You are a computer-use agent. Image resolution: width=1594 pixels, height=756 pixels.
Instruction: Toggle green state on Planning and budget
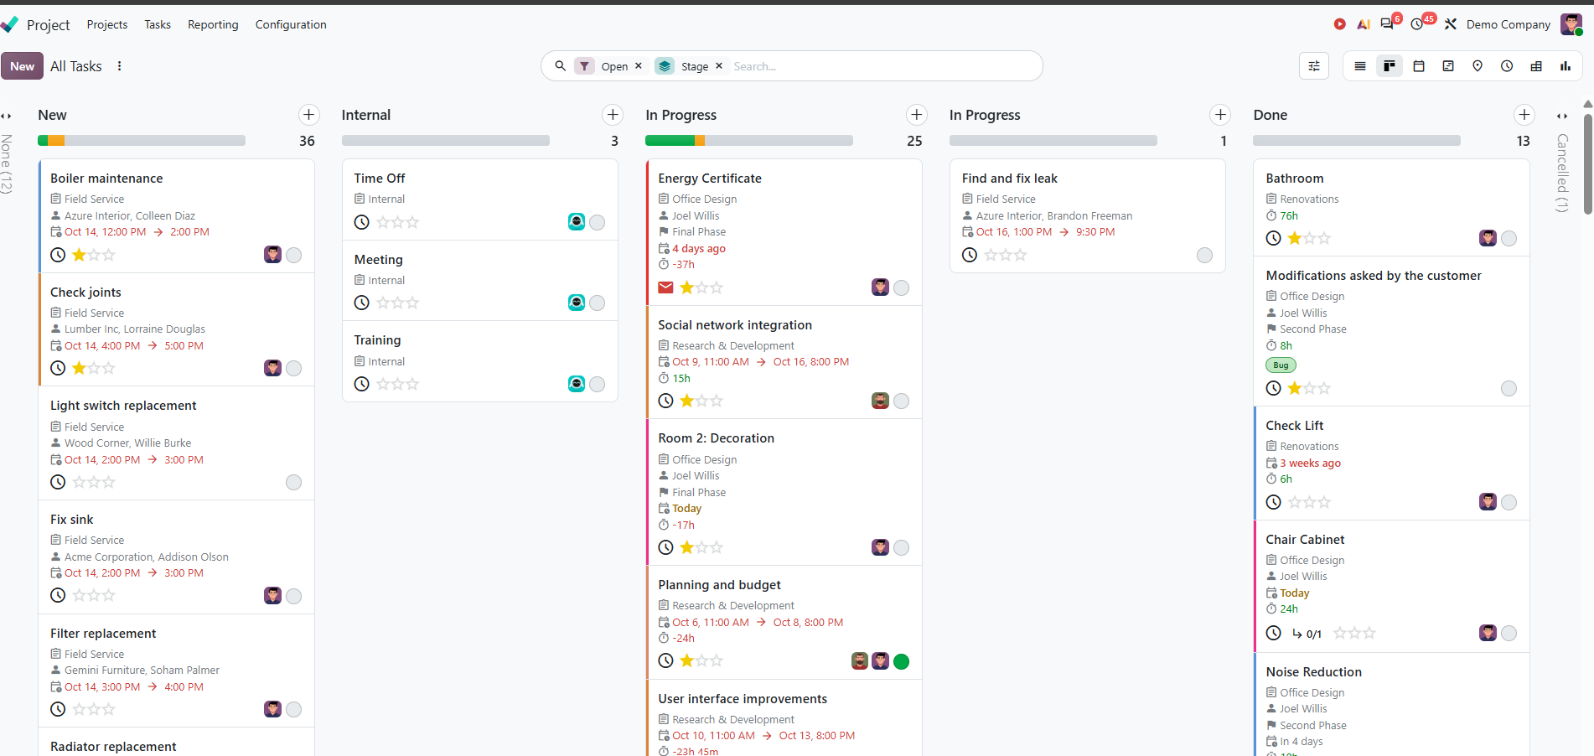902,661
